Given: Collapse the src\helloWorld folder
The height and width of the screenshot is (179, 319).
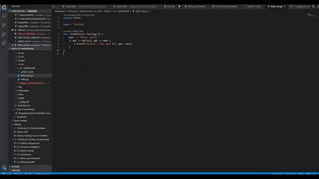Looking at the screenshot, I should point(27,68).
